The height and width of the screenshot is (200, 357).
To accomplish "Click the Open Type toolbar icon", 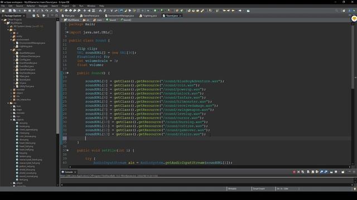I will (189, 11).
